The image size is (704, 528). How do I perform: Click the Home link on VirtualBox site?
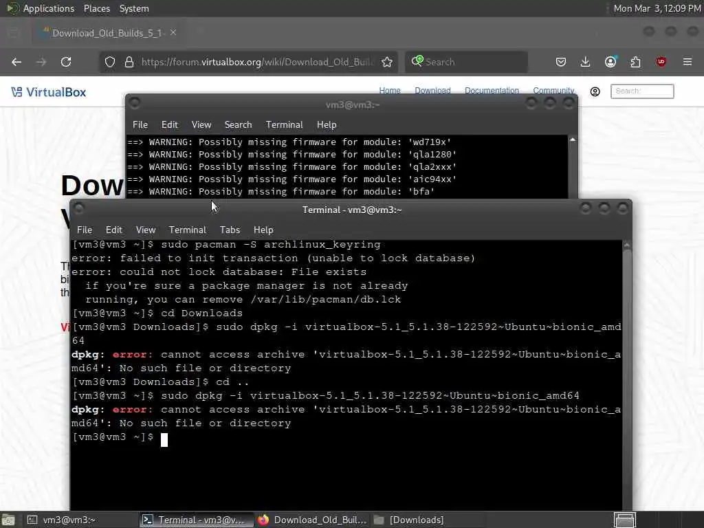point(390,90)
